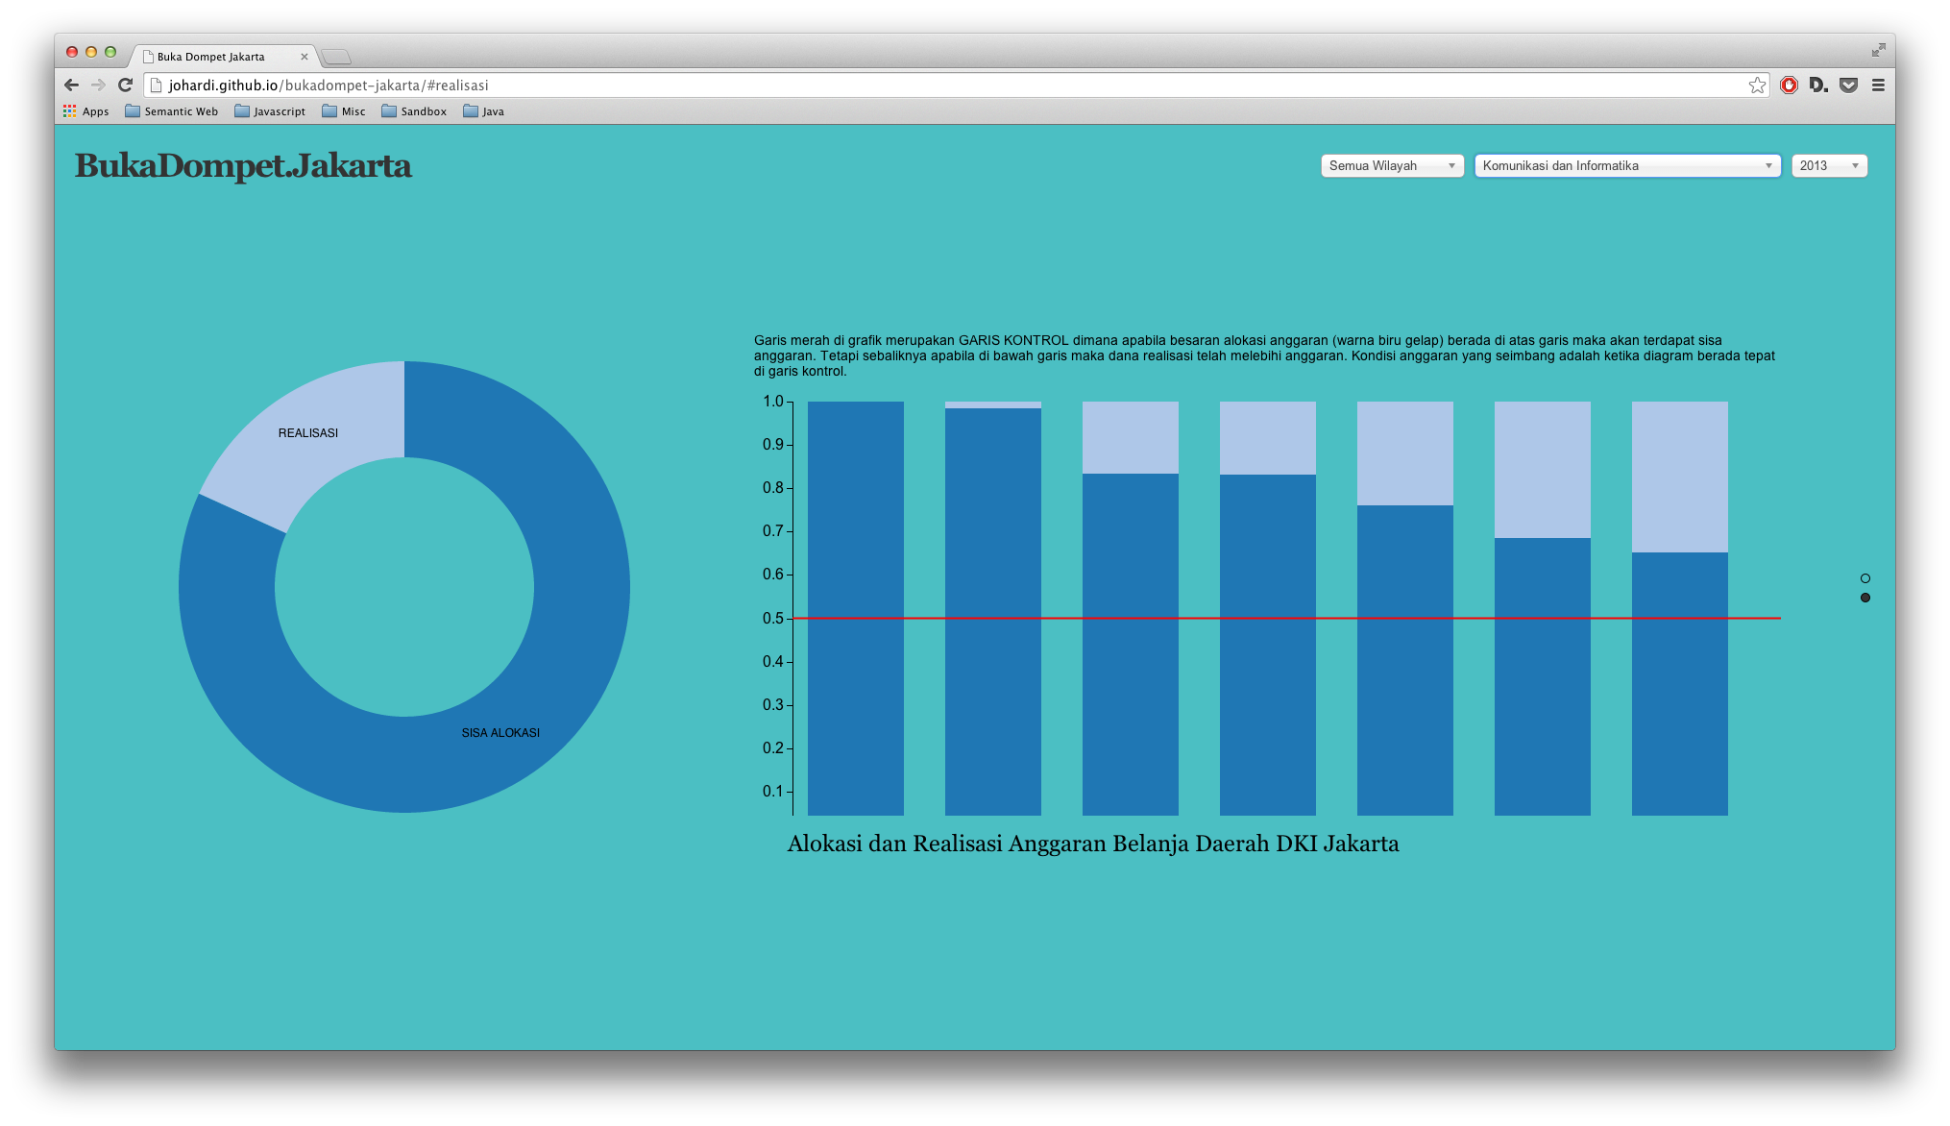Open the Semantic Web bookmarks folder

[172, 111]
